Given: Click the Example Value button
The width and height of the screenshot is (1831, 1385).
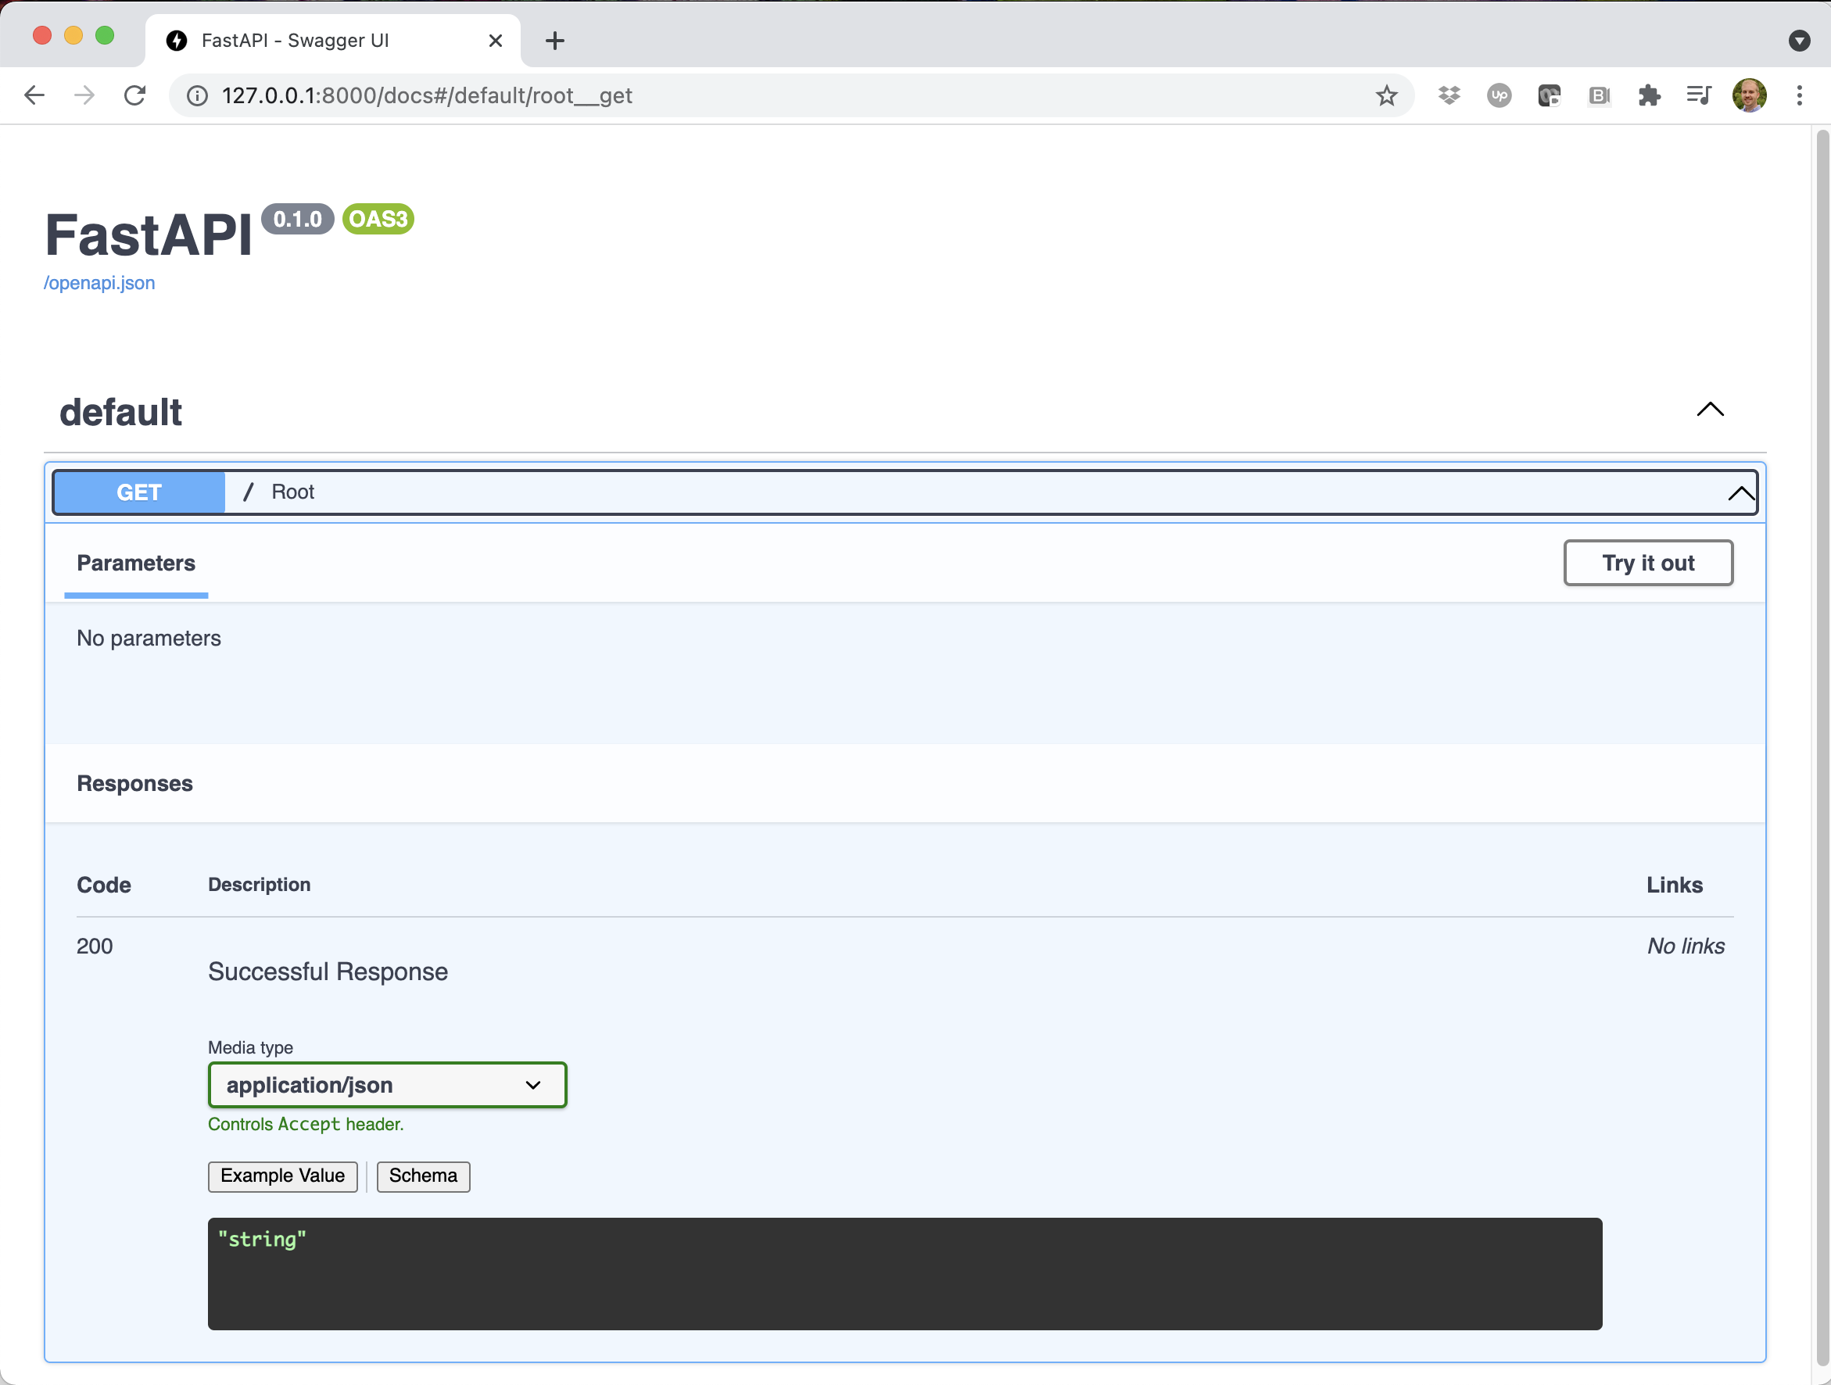Looking at the screenshot, I should pyautogui.click(x=282, y=1176).
